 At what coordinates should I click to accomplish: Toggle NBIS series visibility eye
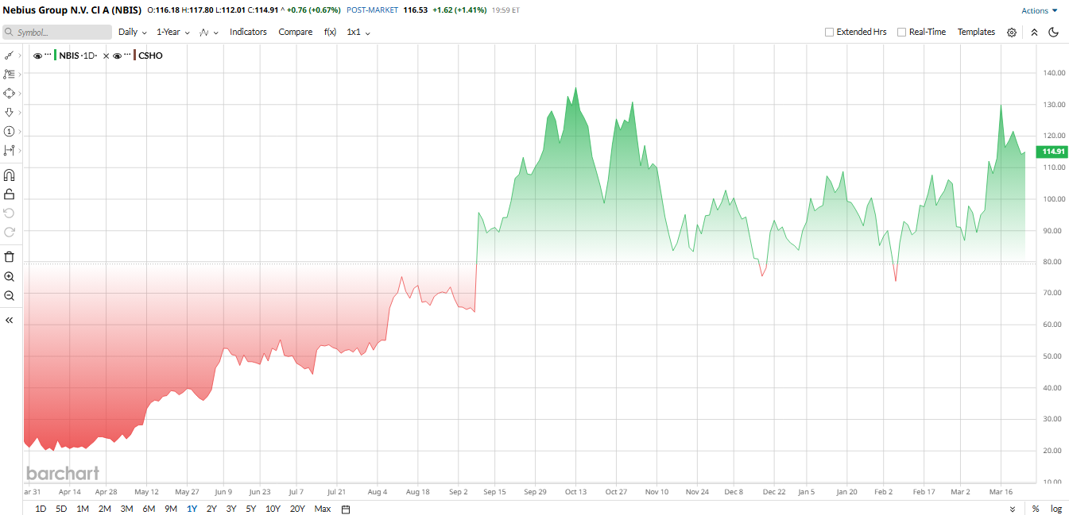click(x=37, y=56)
